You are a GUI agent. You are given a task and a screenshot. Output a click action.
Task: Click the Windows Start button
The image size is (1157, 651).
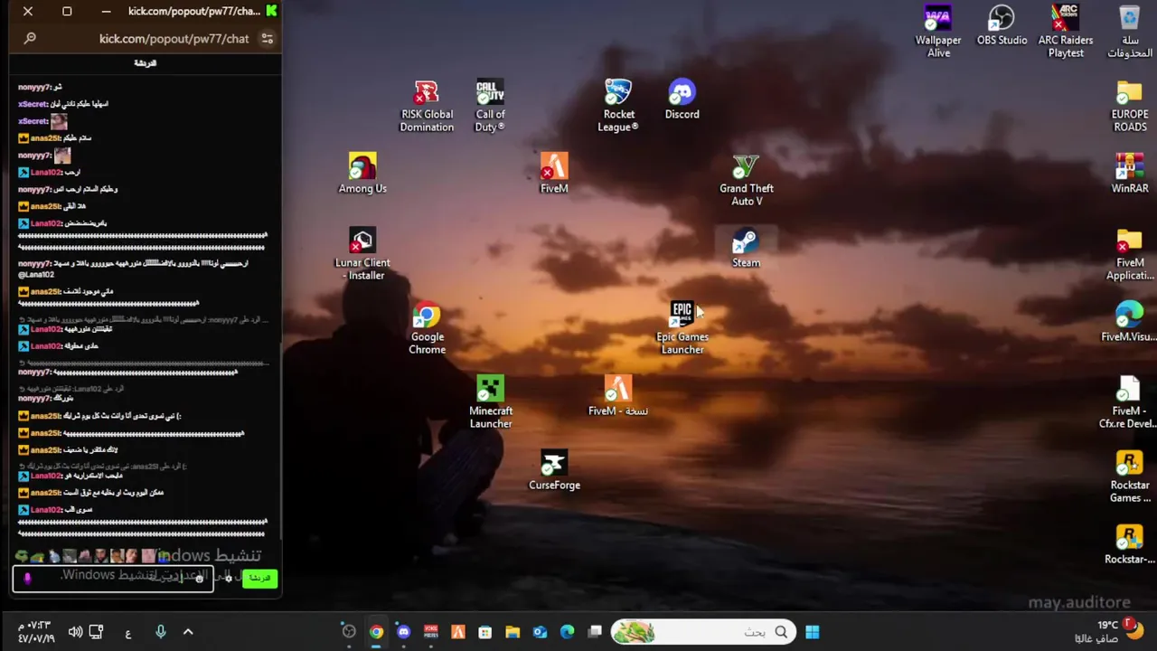[x=812, y=632]
